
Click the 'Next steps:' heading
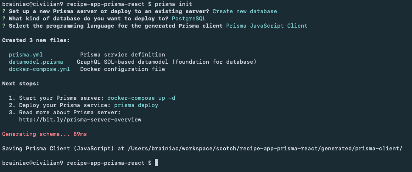21,84
